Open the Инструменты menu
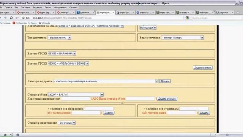 [x=60, y=7]
